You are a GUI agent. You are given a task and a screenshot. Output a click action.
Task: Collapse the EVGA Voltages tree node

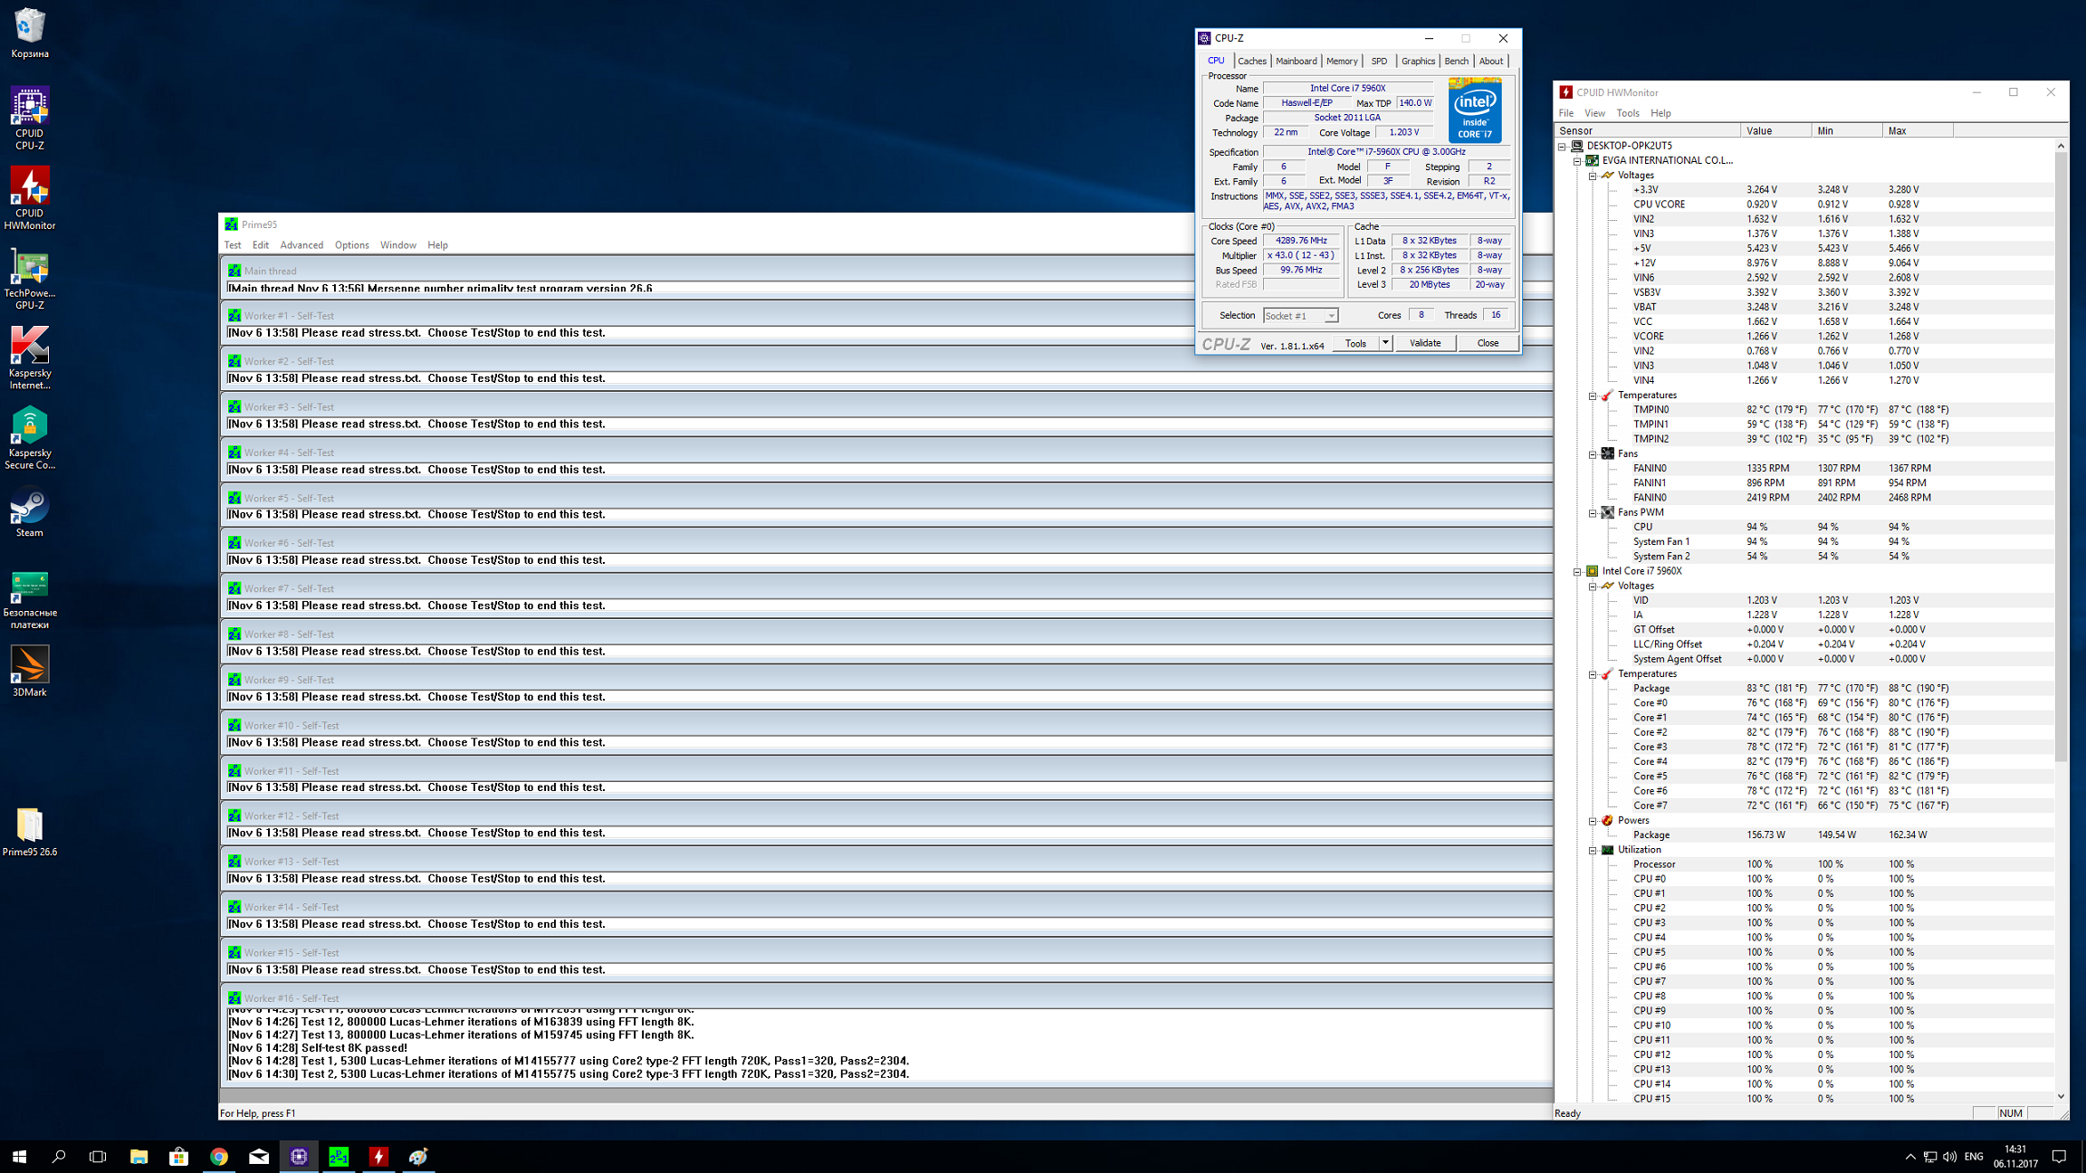point(1593,176)
